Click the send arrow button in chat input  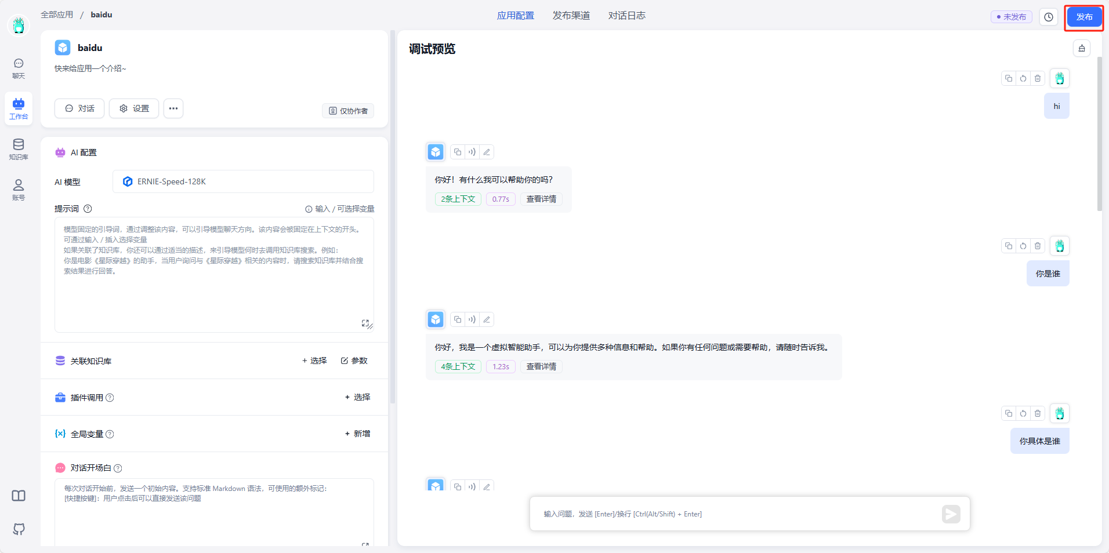tap(951, 514)
